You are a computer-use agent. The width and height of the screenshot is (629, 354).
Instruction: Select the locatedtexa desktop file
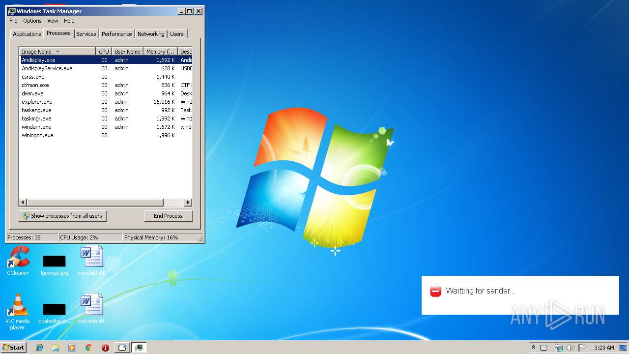tap(54, 313)
